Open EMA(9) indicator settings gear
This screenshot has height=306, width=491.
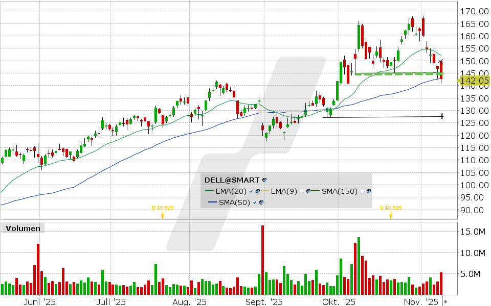[x=308, y=191]
